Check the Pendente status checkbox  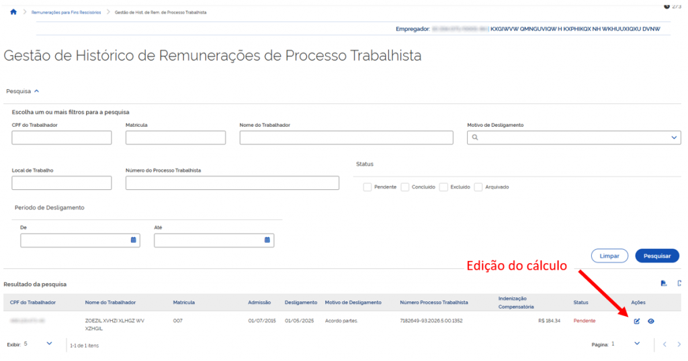pyautogui.click(x=368, y=187)
